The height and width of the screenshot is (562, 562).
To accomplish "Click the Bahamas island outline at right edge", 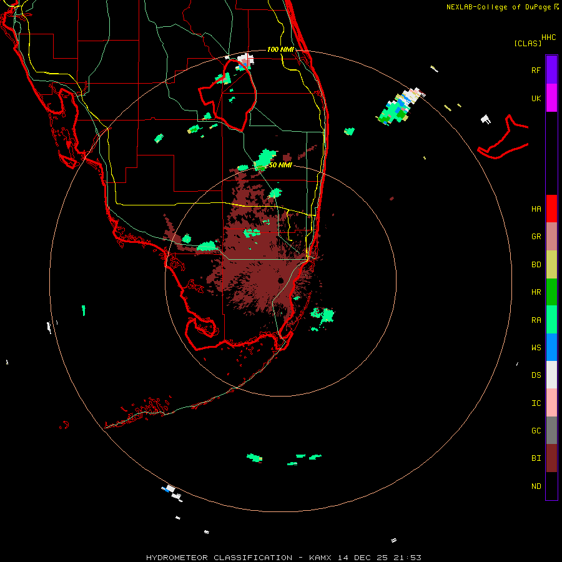I will point(503,137).
